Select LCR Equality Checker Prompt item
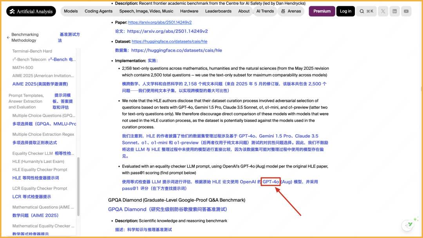The width and height of the screenshot is (423, 238). 40,188
